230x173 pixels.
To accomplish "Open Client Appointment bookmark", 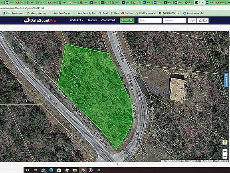I will pyautogui.click(x=14, y=13).
